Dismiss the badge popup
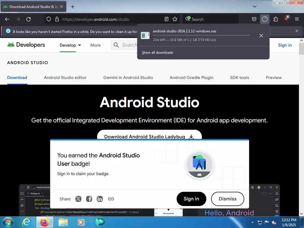This screenshot has height=228, width=304. click(228, 199)
